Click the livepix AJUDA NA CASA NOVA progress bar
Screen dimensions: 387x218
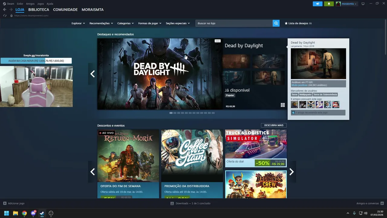36,61
